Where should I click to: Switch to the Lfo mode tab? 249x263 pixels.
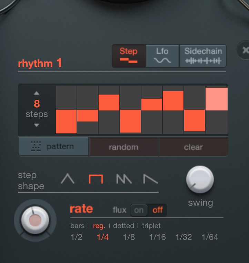coord(162,56)
